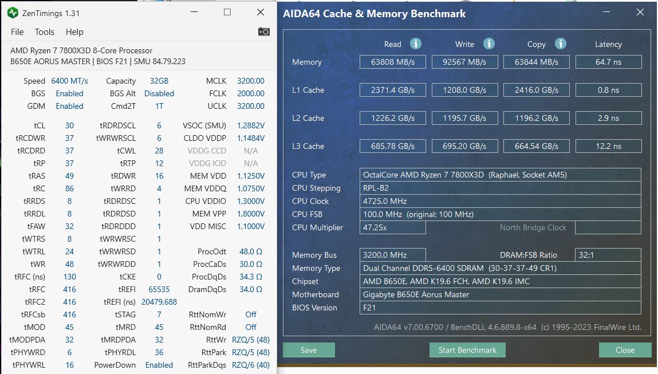The image size is (658, 374).
Task: Click the Close button in AIDA64
Action: coord(624,350)
